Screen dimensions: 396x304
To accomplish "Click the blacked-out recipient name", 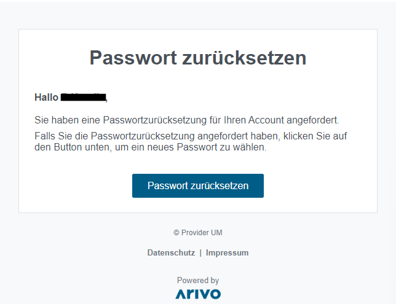I will [83, 98].
